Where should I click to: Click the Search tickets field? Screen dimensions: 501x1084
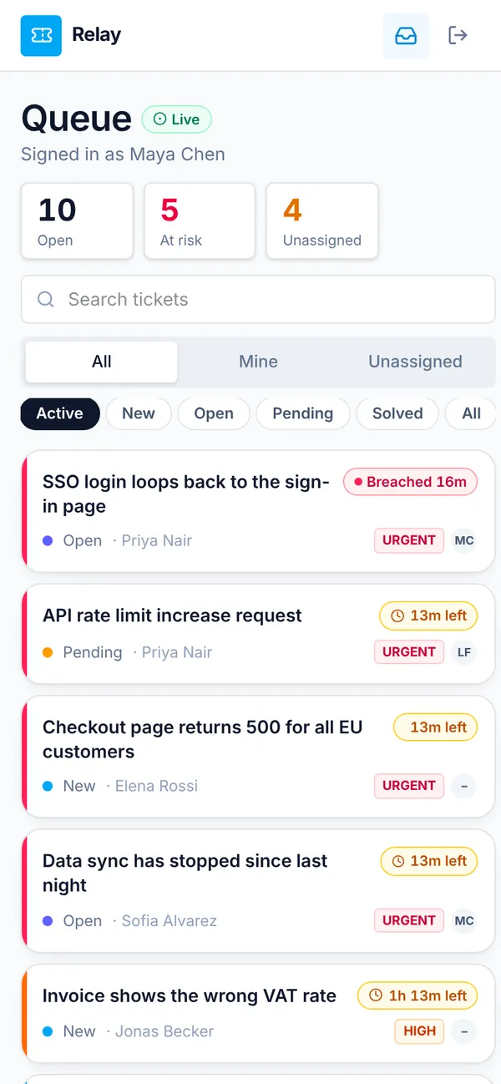pos(258,299)
